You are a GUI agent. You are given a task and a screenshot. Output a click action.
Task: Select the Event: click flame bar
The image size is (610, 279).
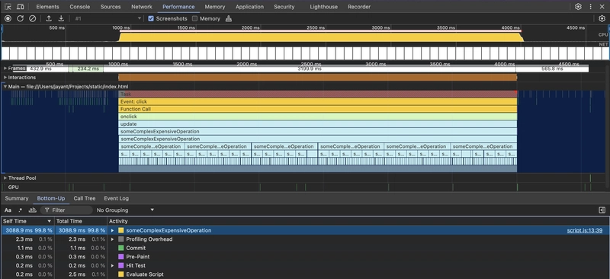(318, 101)
